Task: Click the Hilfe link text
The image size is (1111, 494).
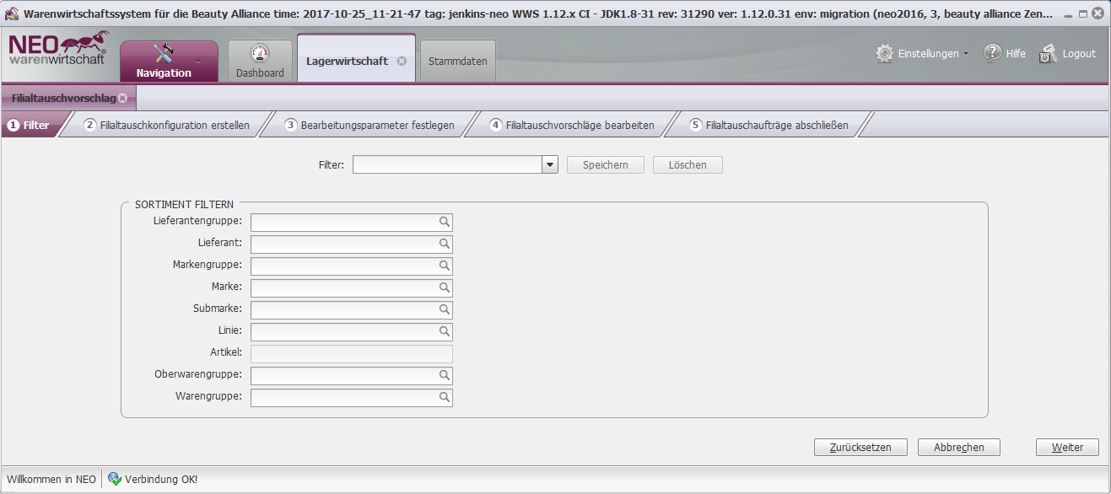Action: coord(1016,53)
